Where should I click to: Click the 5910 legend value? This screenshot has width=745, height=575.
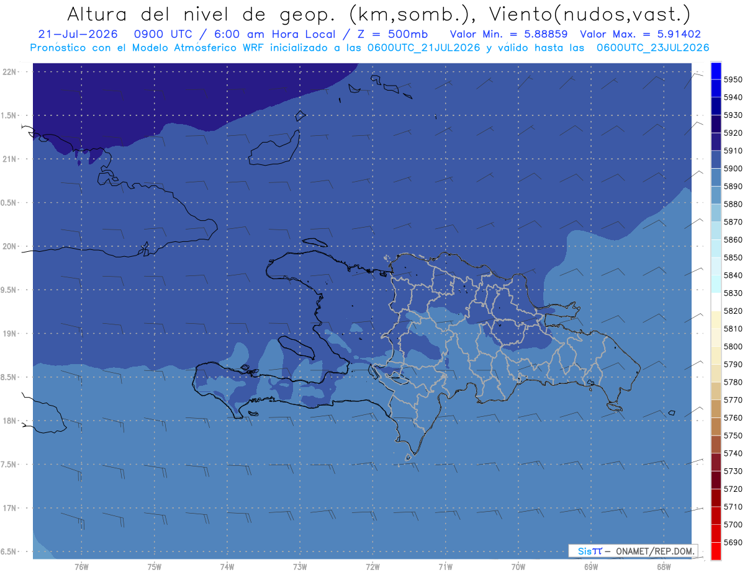tap(733, 151)
